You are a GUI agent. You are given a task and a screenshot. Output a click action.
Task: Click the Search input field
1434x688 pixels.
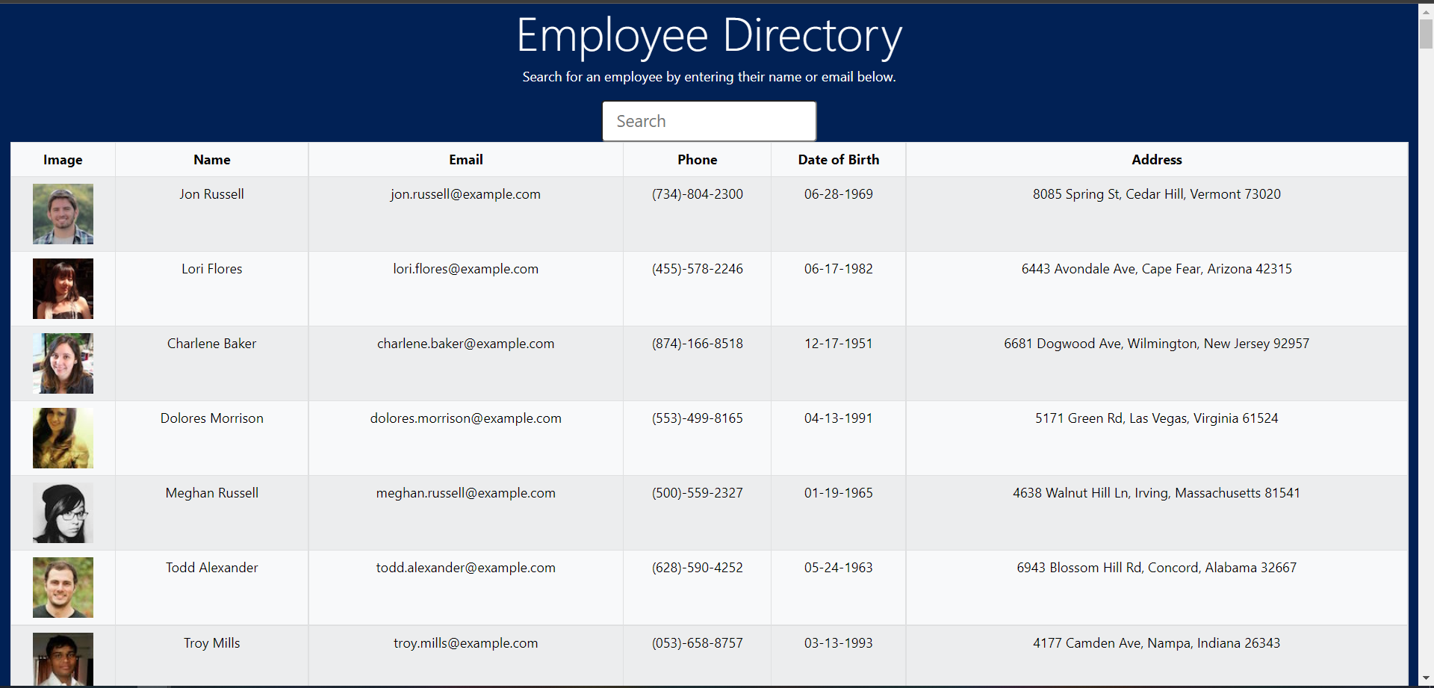[709, 121]
